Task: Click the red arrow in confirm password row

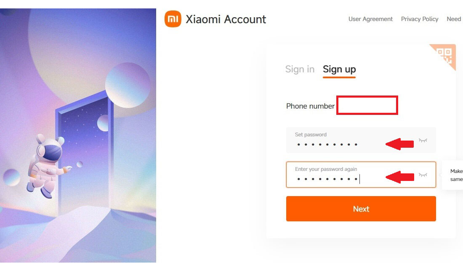Action: point(400,178)
